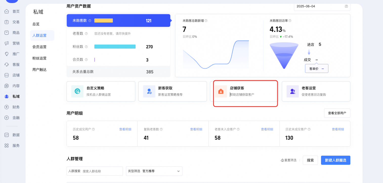383x183 pixels.
Task: Click the 推广 lightbulb icon
Action: (x=7, y=54)
